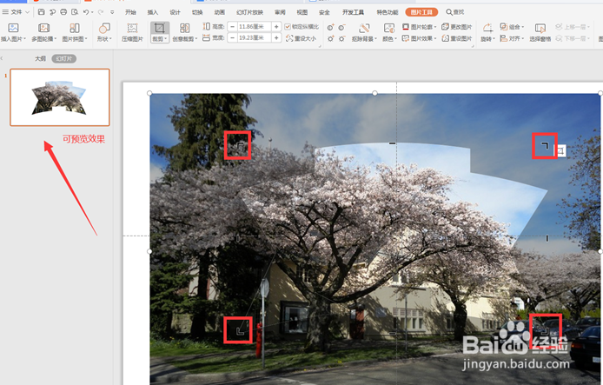Switch to the 幻灯片 panel tab
The height and width of the screenshot is (385, 603).
tap(63, 59)
